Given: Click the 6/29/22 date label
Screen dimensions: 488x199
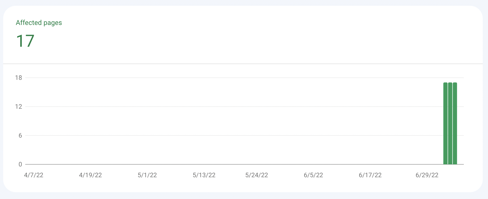Looking at the screenshot, I should pos(427,175).
